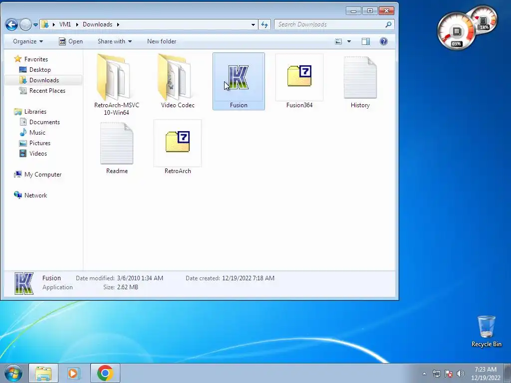Expand the arrow after VM1 breadcrumb

77,24
